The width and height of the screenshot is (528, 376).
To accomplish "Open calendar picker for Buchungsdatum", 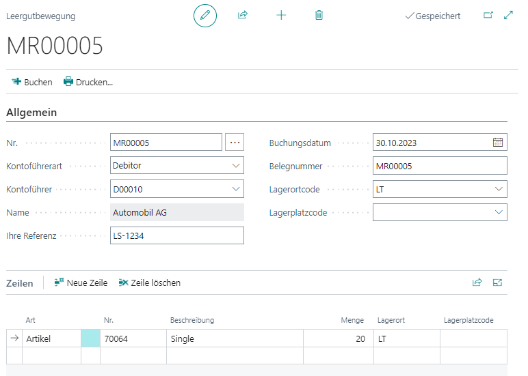I will (x=498, y=143).
